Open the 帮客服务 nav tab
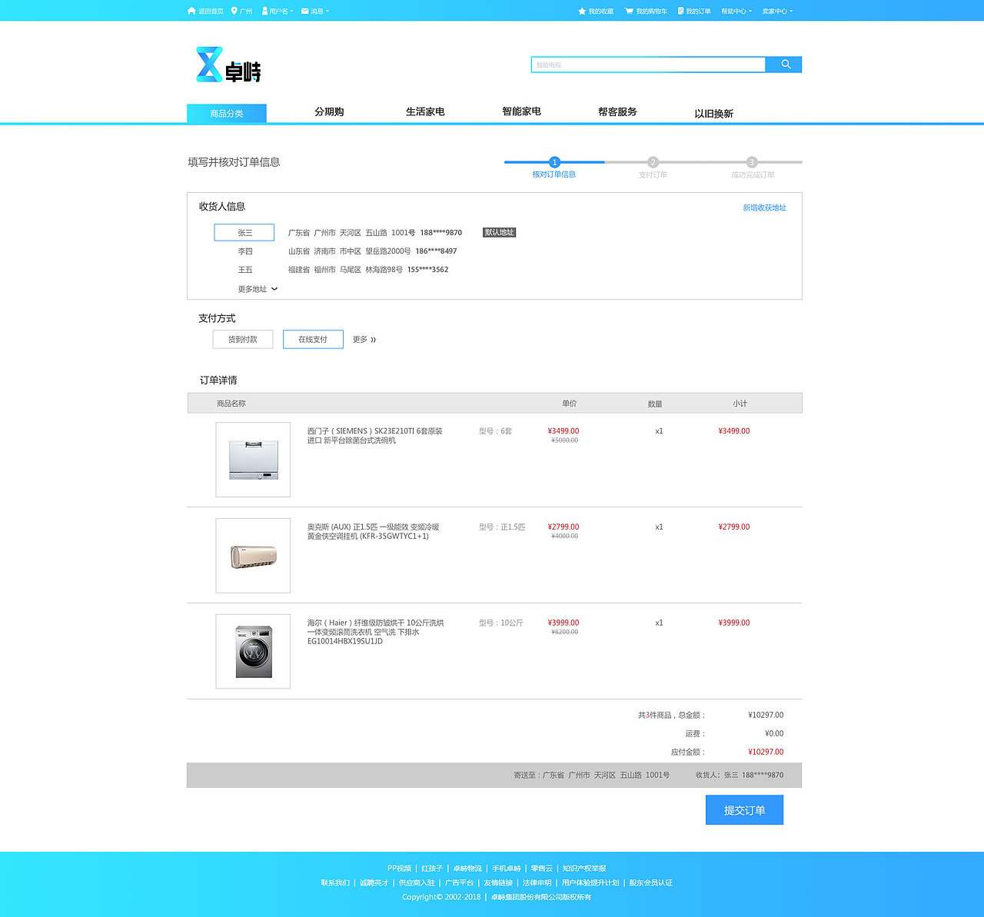984x917 pixels. (x=617, y=111)
